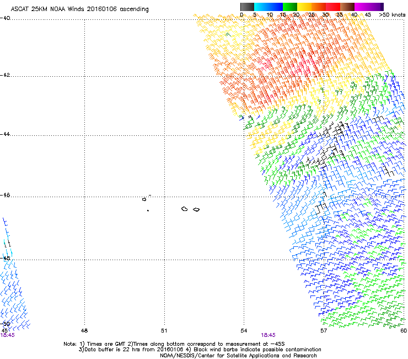Click the red 30-35 knots legend segment
408x359 pixels.
333,7
